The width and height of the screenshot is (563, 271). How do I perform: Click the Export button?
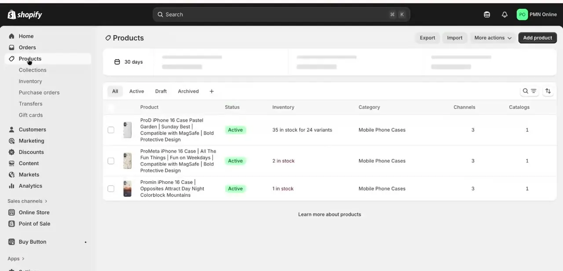[x=428, y=38]
